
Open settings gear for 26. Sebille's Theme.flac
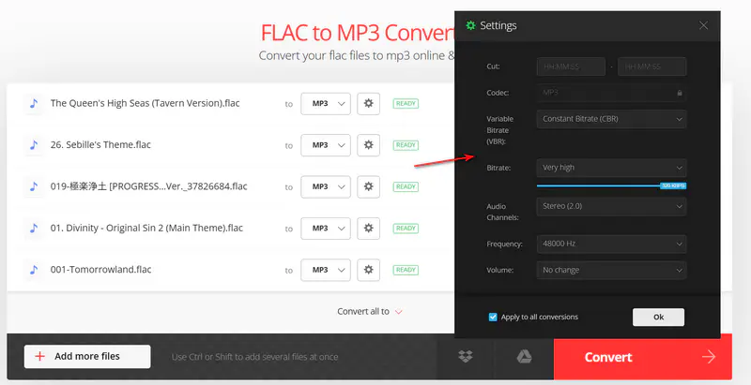(368, 145)
